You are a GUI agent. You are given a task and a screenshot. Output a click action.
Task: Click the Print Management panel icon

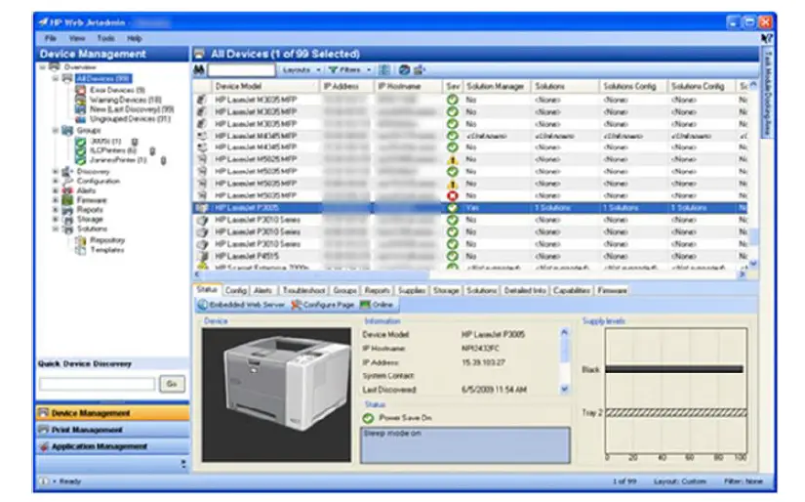[44, 430]
